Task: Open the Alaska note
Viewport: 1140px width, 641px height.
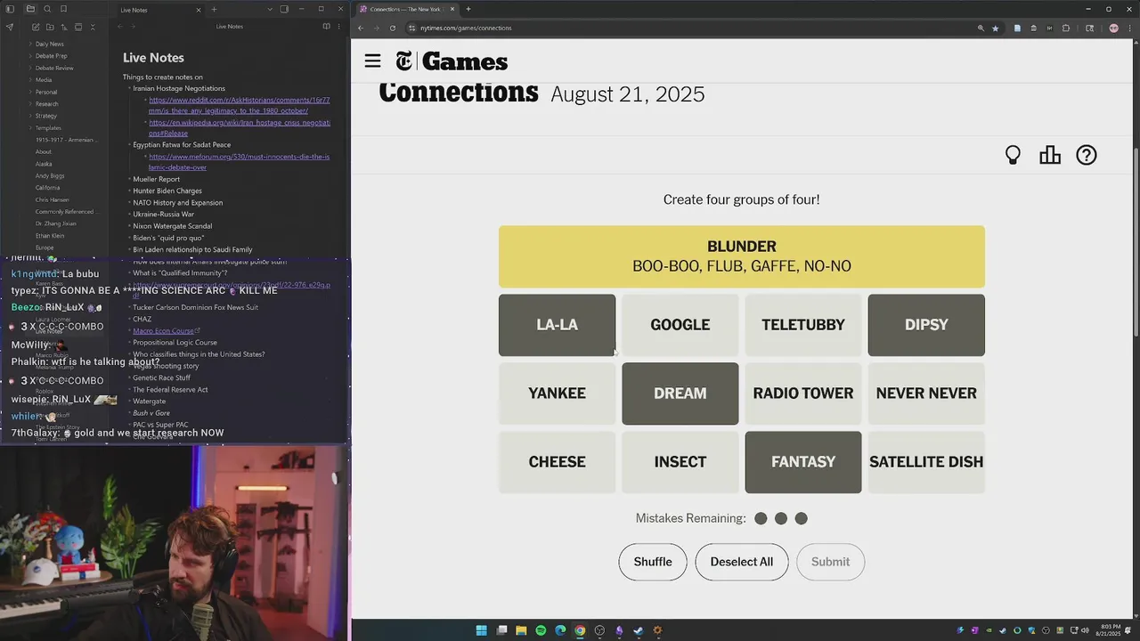Action: (x=44, y=164)
